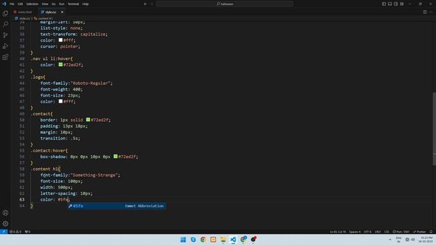The height and width of the screenshot is (245, 436).
Task: Click the remote window indicator in status bar
Action: pyautogui.click(x=3, y=231)
